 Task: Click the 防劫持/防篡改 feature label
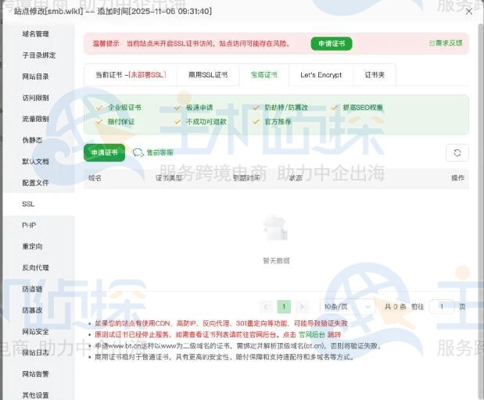click(x=286, y=108)
